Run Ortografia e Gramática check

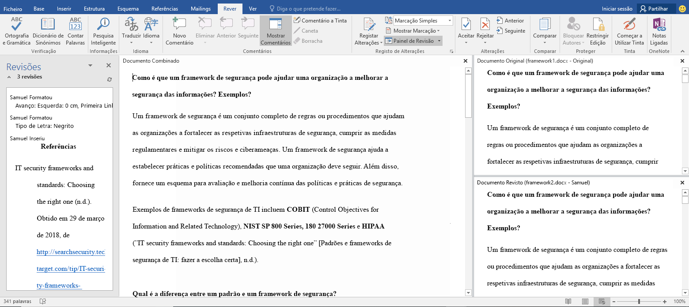pos(17,31)
